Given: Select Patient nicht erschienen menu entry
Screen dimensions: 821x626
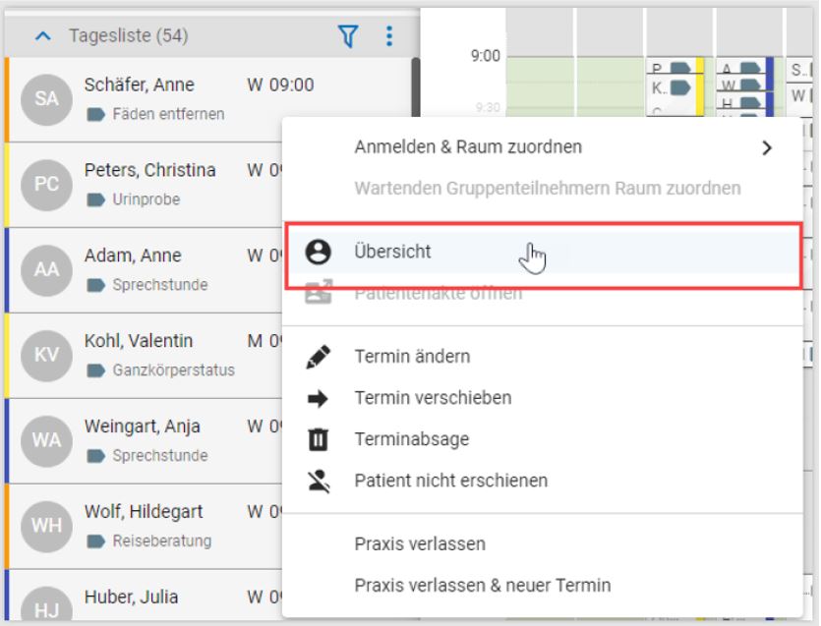Looking at the screenshot, I should point(450,482).
